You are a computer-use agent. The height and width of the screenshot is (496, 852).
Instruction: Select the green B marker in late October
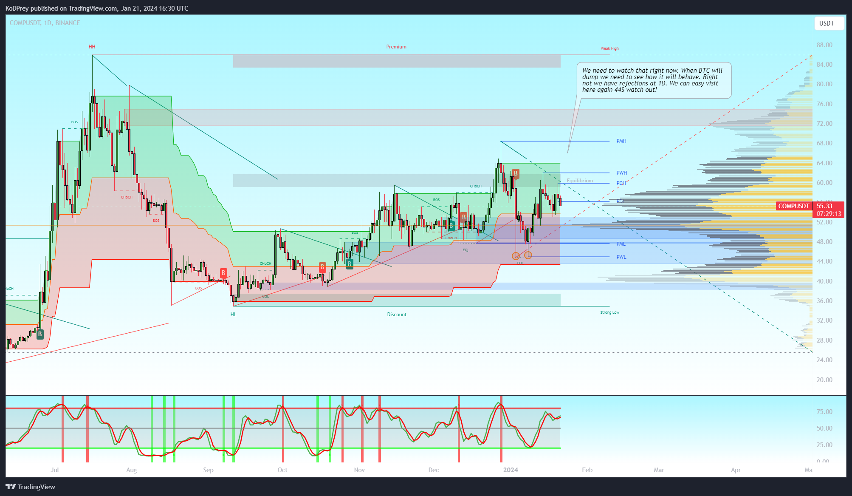[x=350, y=264]
